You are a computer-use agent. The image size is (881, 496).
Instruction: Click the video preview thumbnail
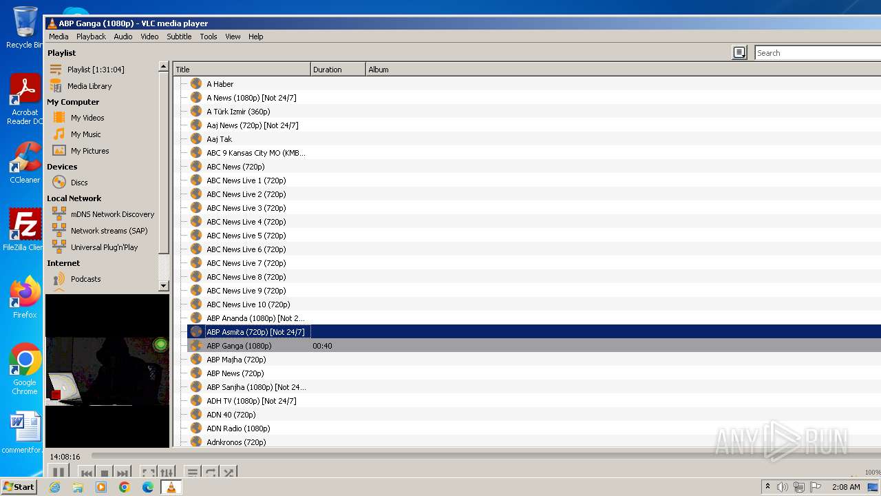107,371
